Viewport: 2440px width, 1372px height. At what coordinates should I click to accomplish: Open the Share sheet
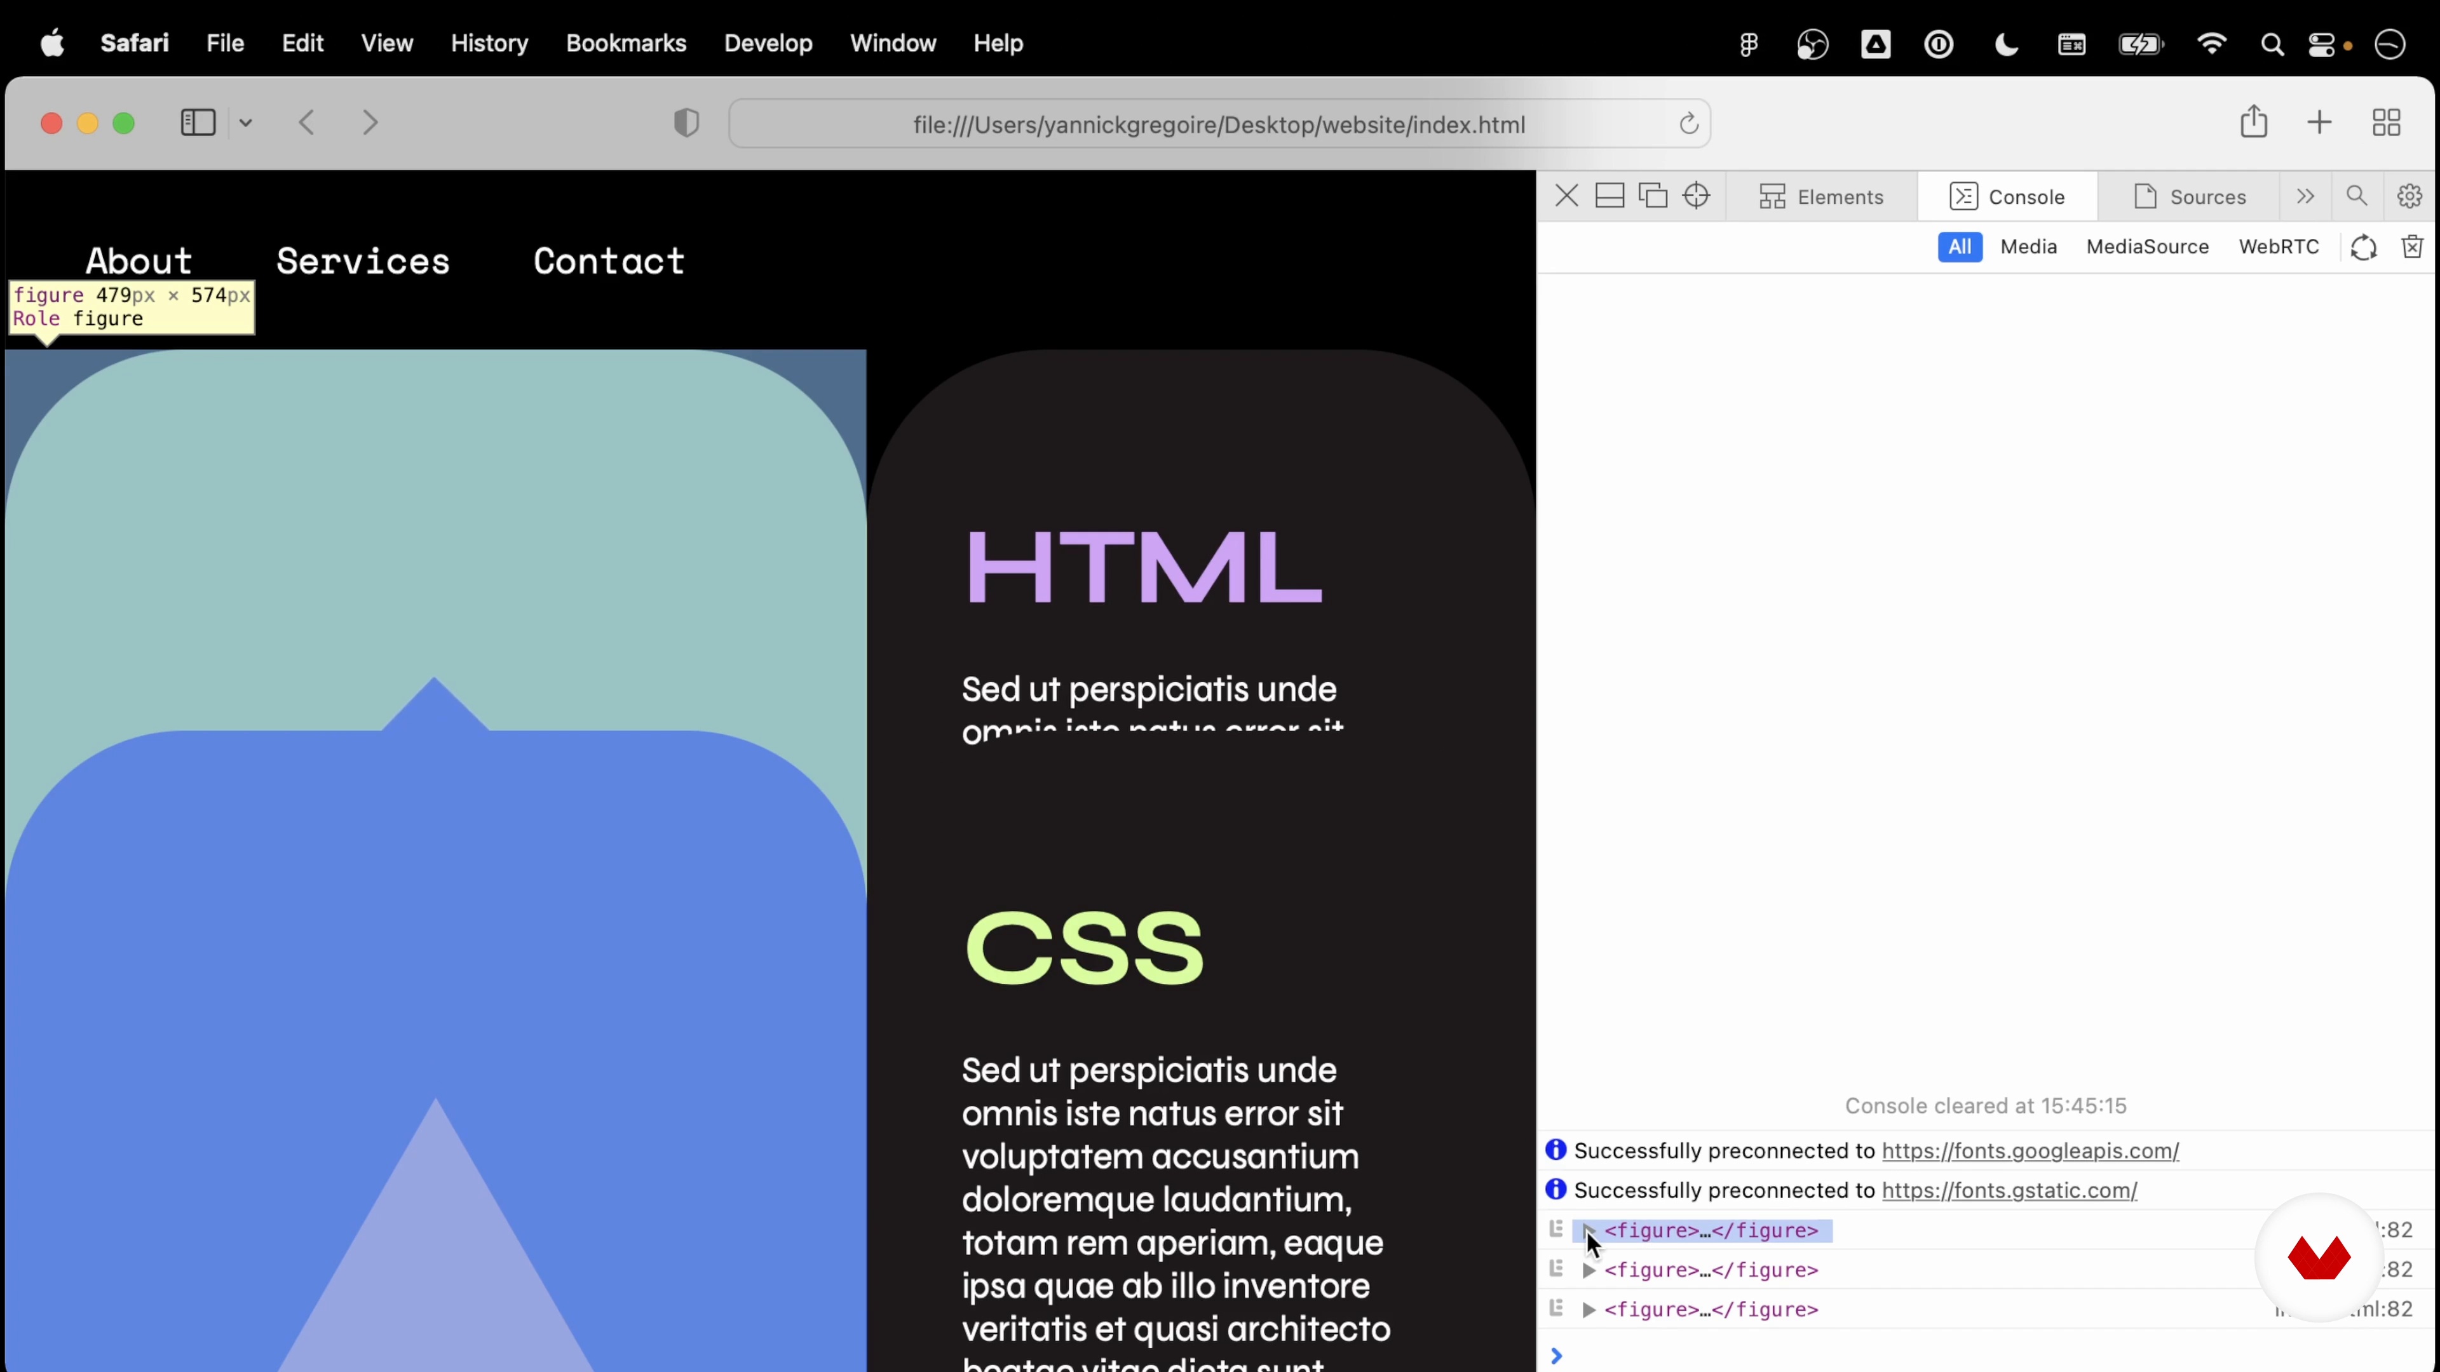point(2253,121)
